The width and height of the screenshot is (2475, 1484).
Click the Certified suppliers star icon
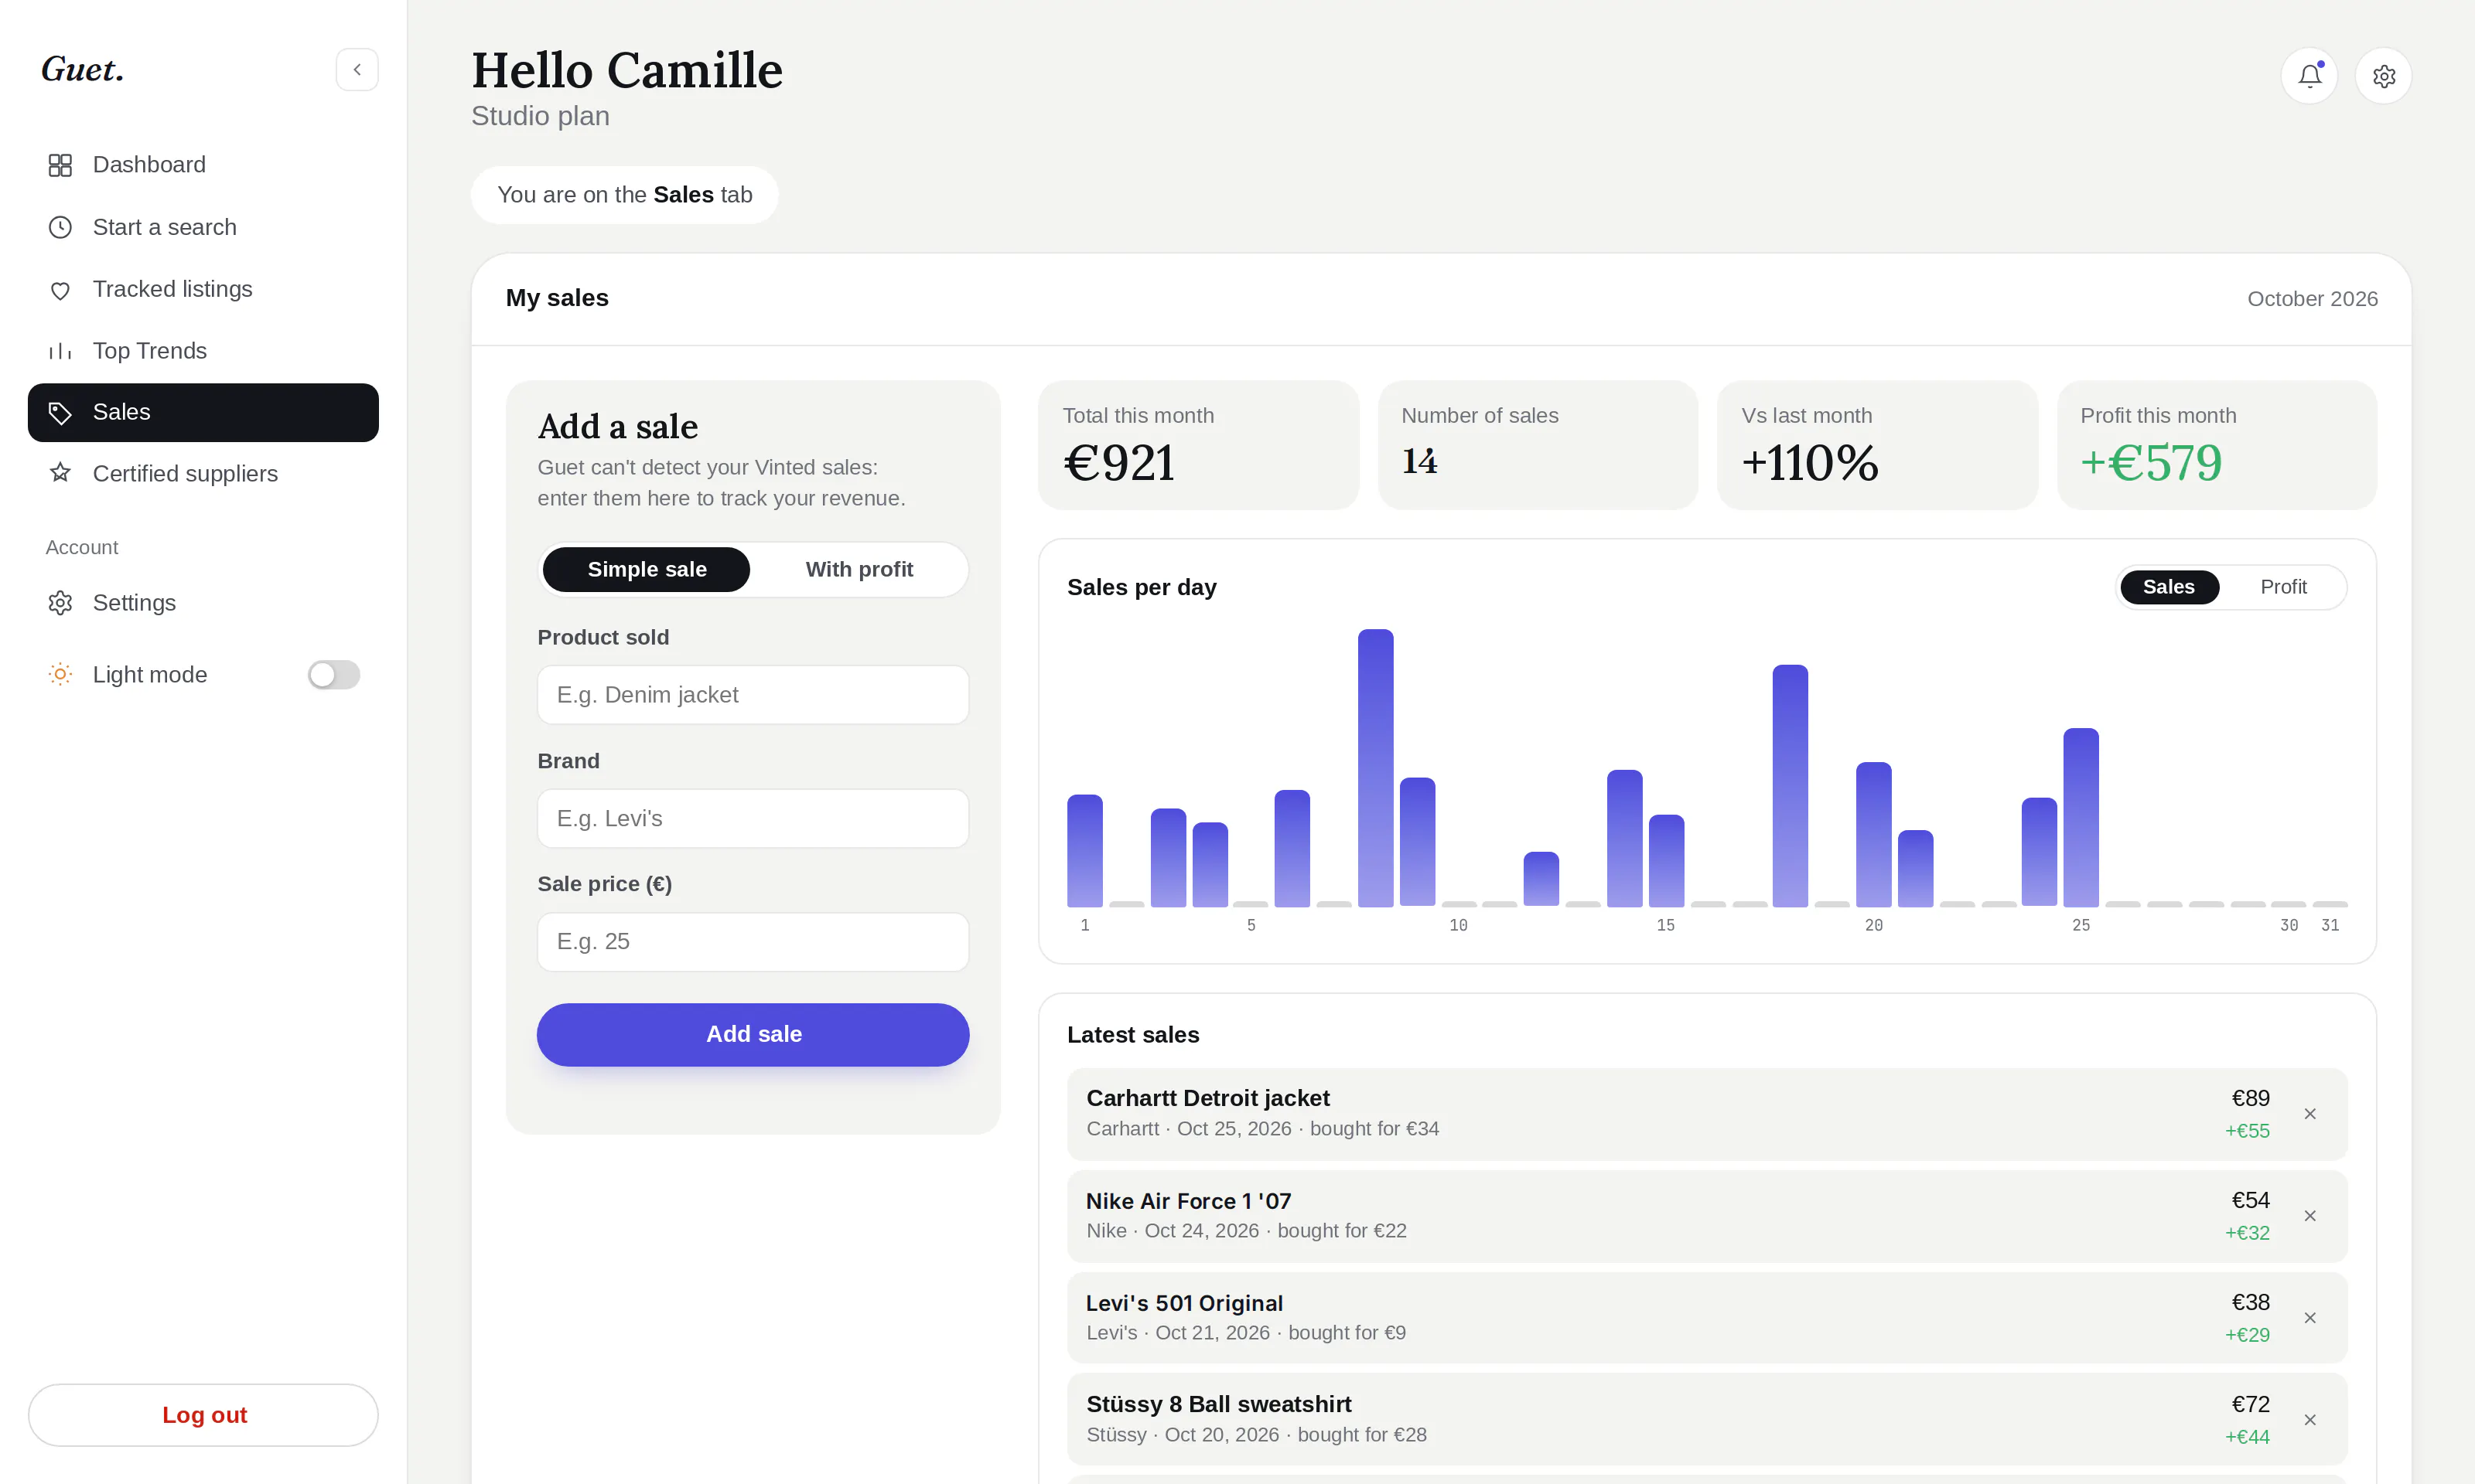(60, 473)
